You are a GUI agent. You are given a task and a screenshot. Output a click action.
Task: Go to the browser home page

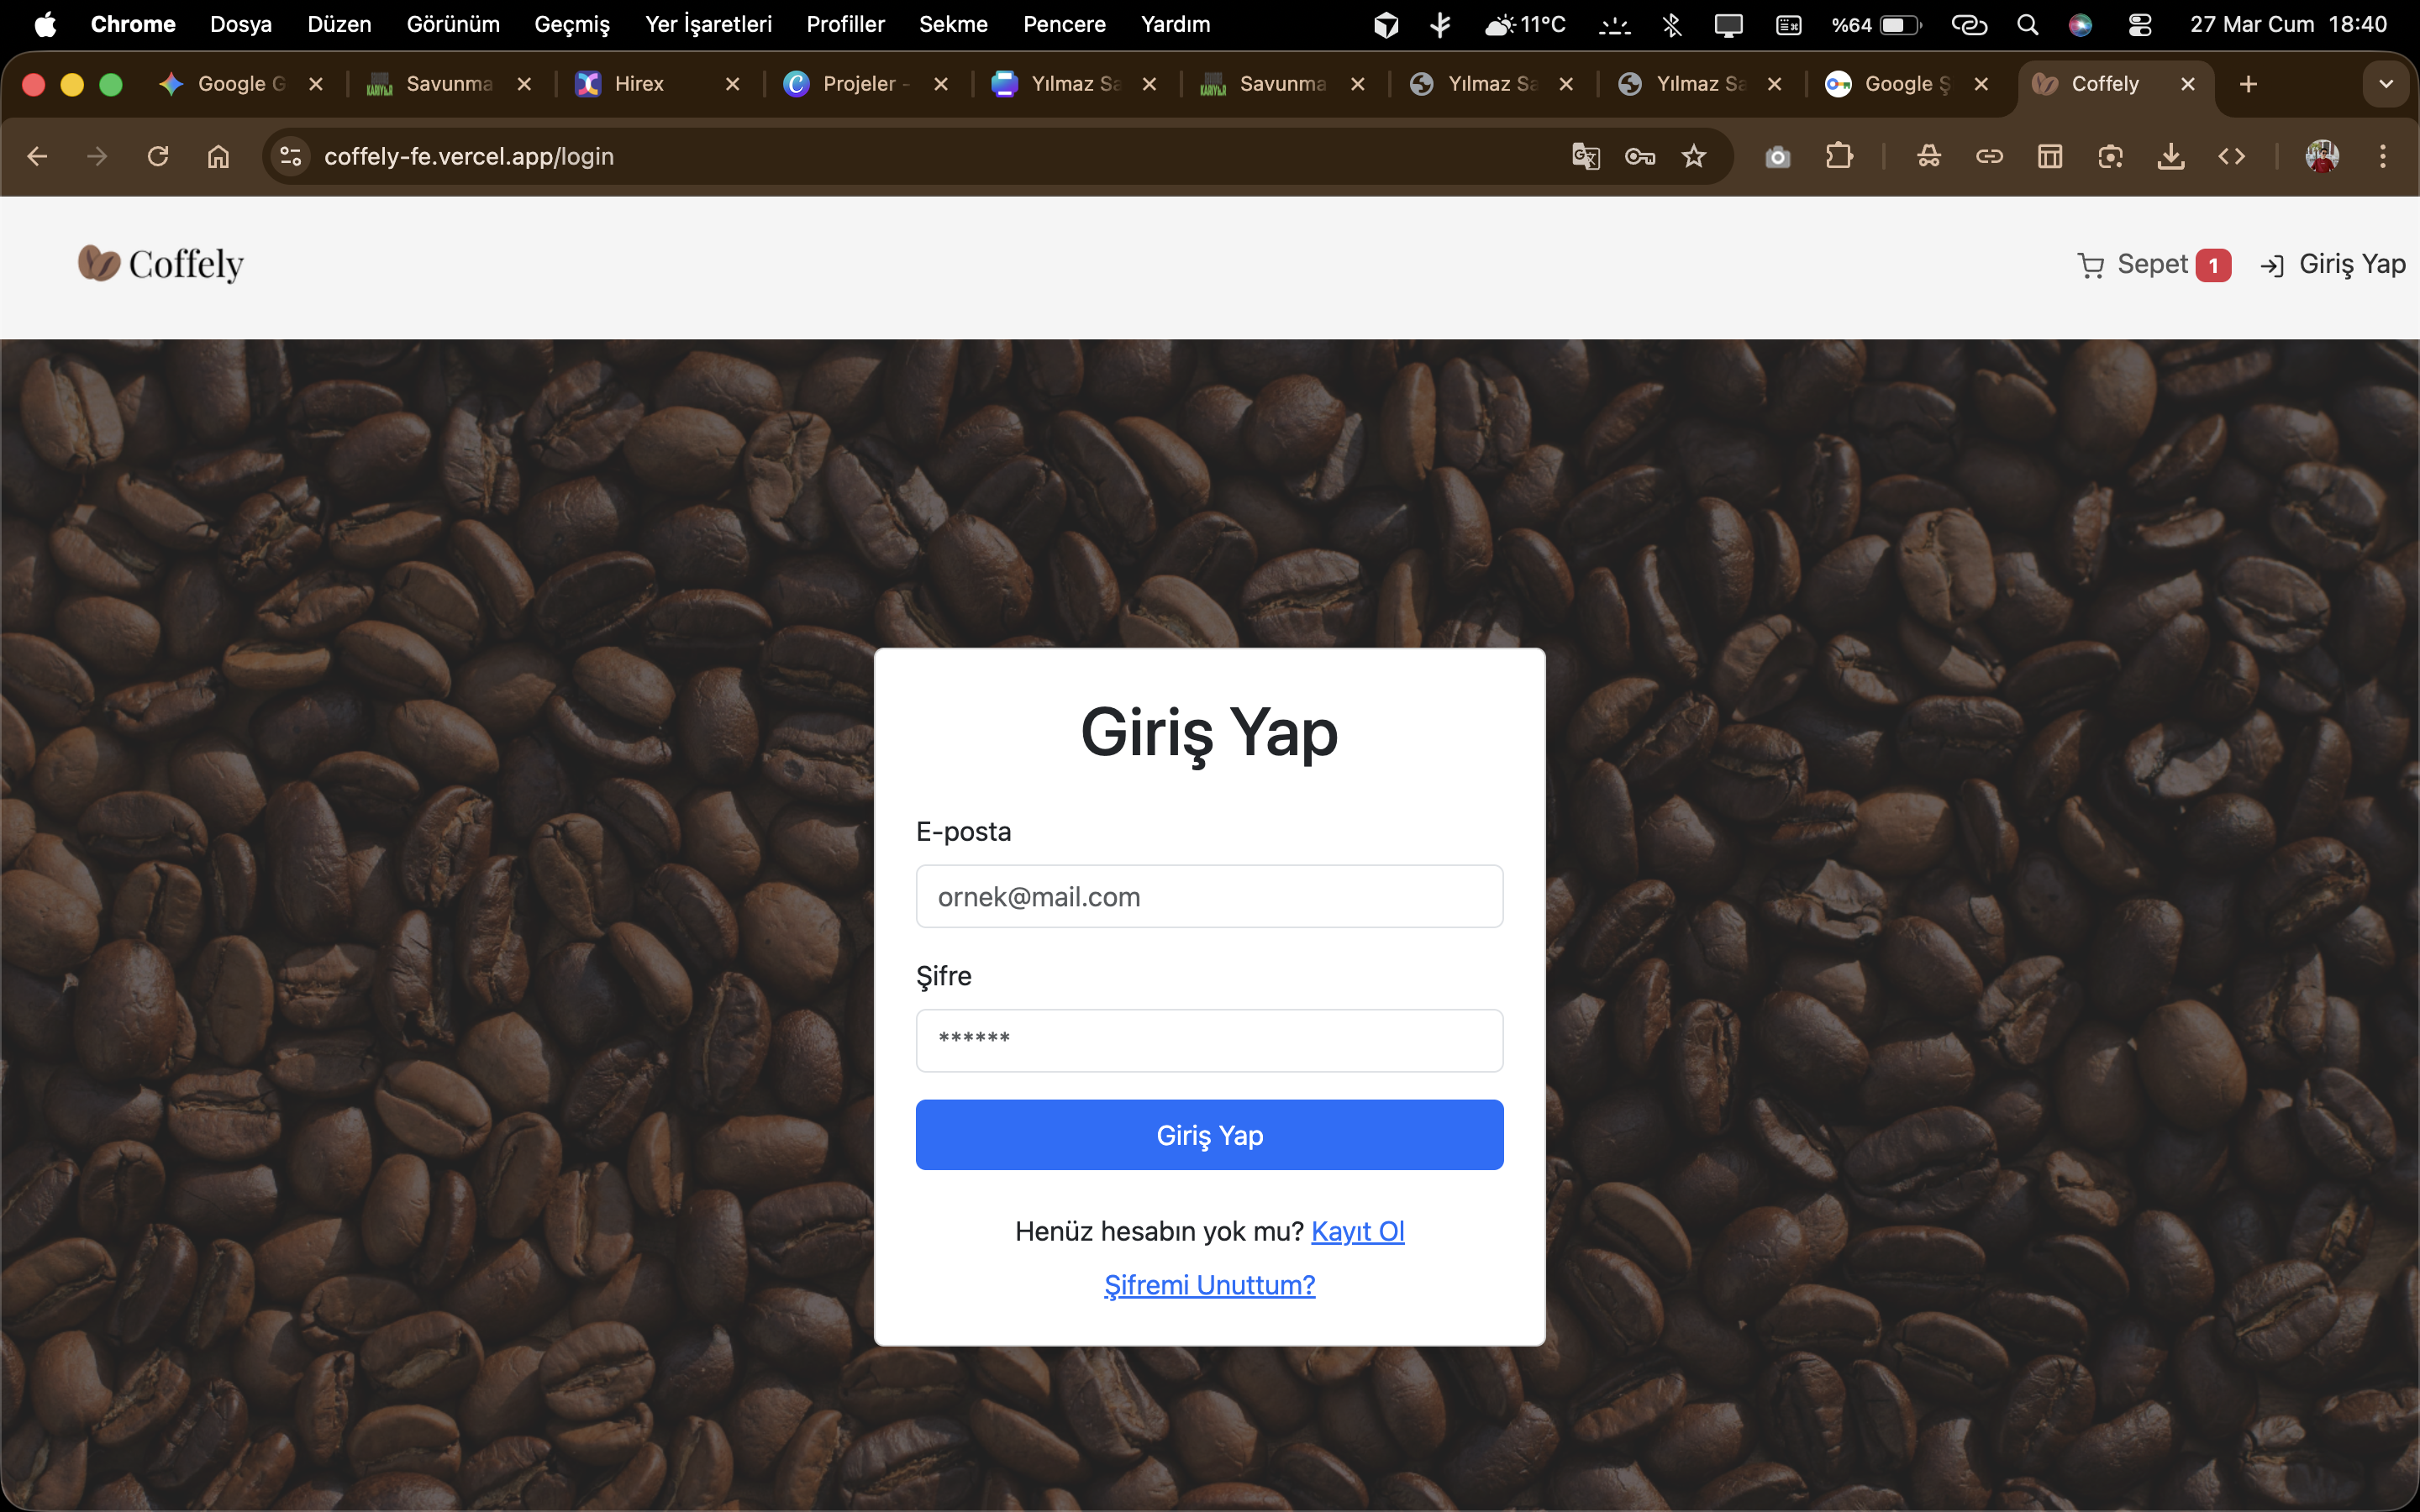218,157
